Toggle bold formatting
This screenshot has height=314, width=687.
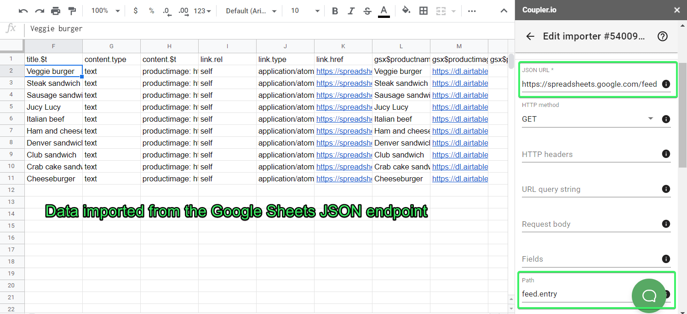pos(335,10)
